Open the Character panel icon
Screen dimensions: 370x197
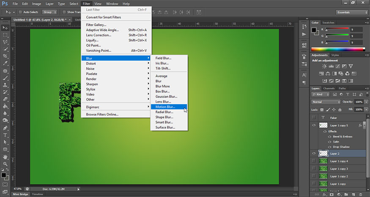(x=304, y=75)
